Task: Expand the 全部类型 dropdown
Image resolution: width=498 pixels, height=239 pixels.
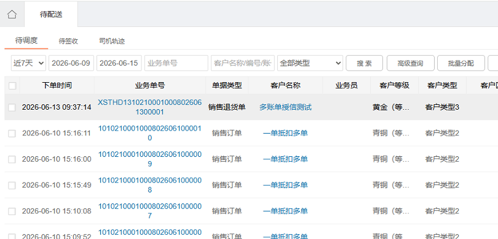Action: [x=310, y=63]
